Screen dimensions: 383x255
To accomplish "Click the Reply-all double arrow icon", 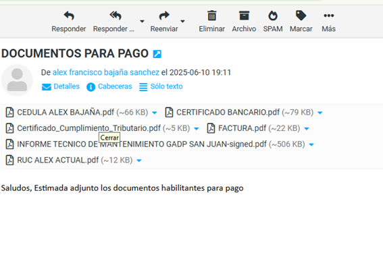I will tap(116, 16).
